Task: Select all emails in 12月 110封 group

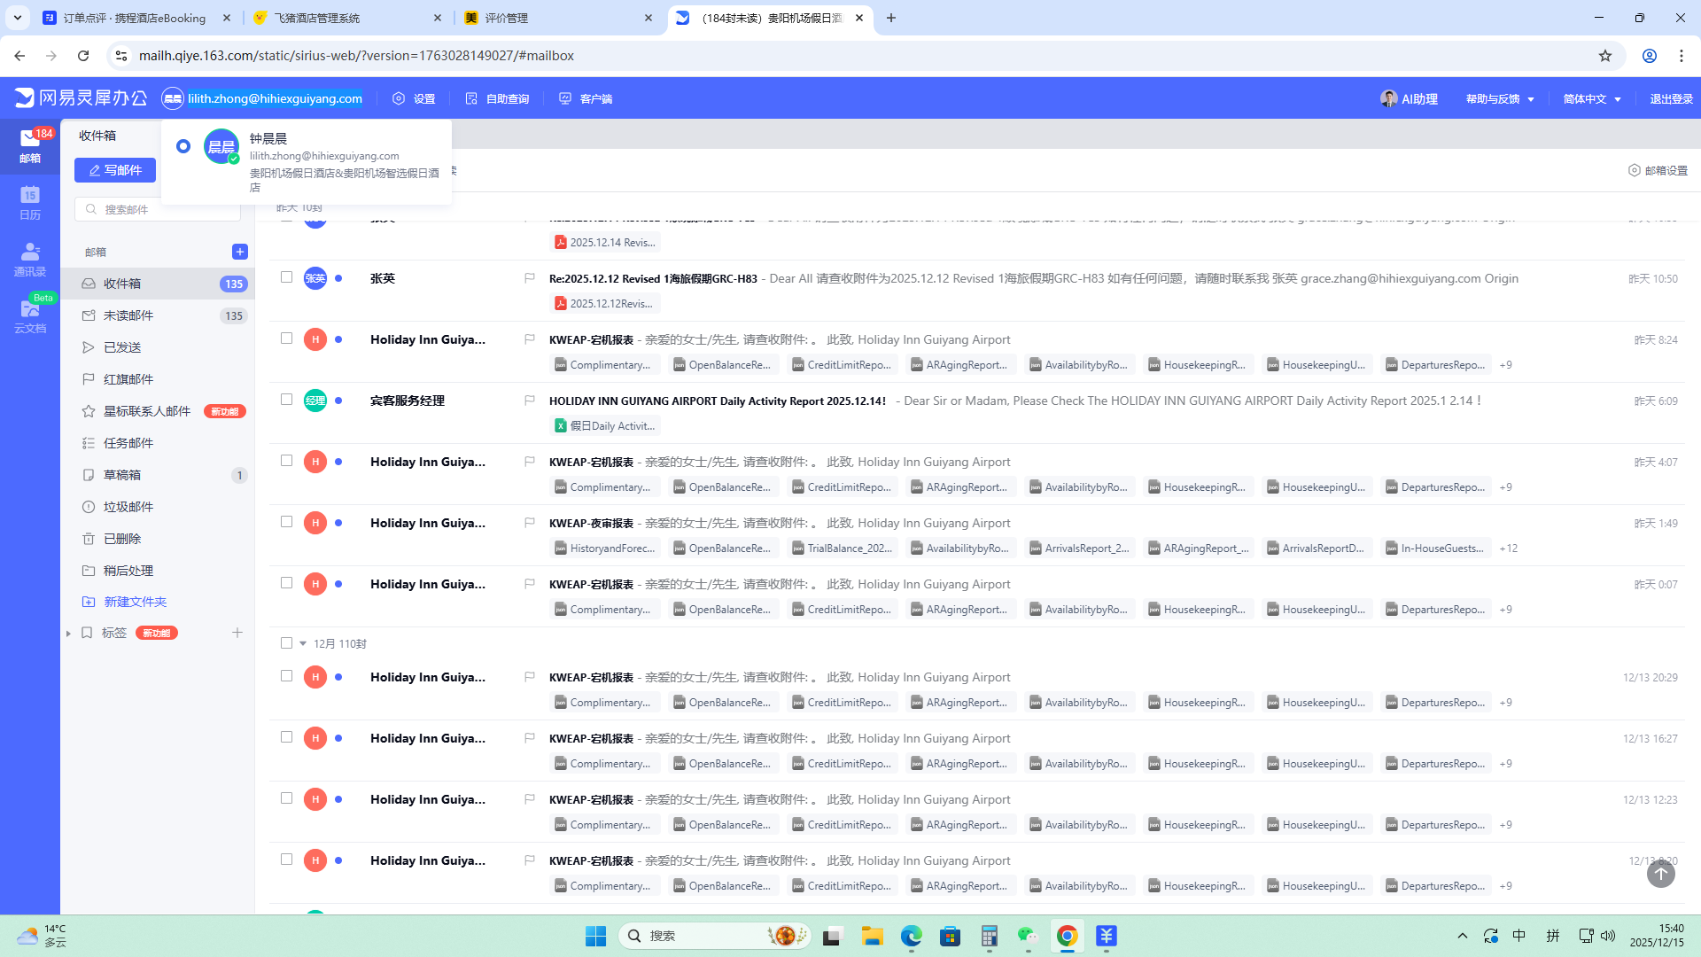Action: (x=286, y=643)
